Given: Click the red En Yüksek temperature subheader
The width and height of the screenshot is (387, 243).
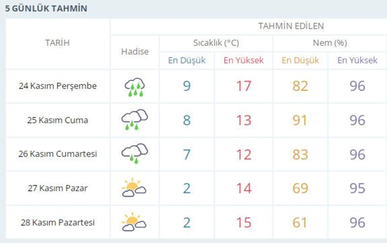Looking at the screenshot, I should click(x=244, y=60).
